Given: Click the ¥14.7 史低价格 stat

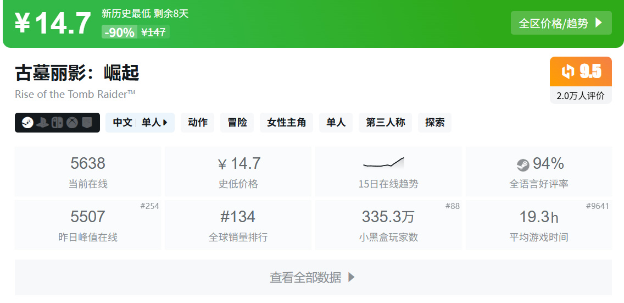Looking at the screenshot, I should point(238,171).
